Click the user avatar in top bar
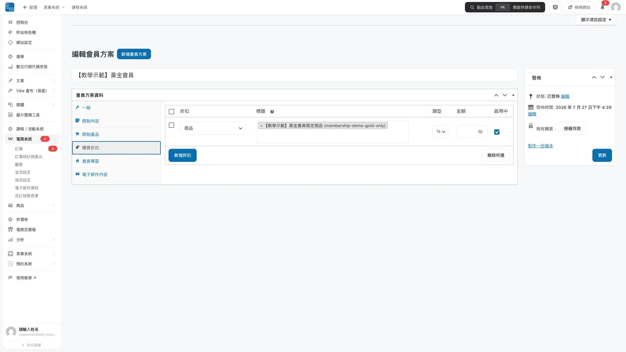The image size is (626, 352). pyautogui.click(x=616, y=7)
